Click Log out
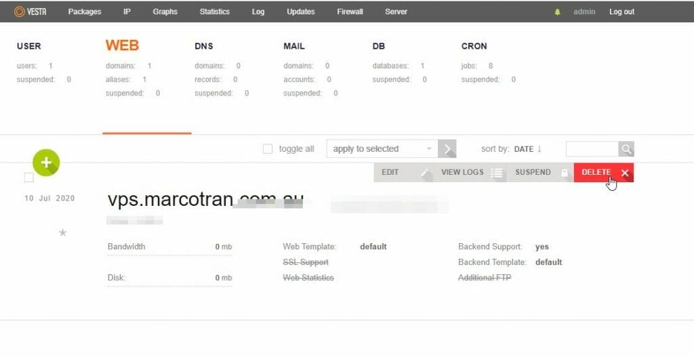The image size is (694, 357). coord(622,12)
